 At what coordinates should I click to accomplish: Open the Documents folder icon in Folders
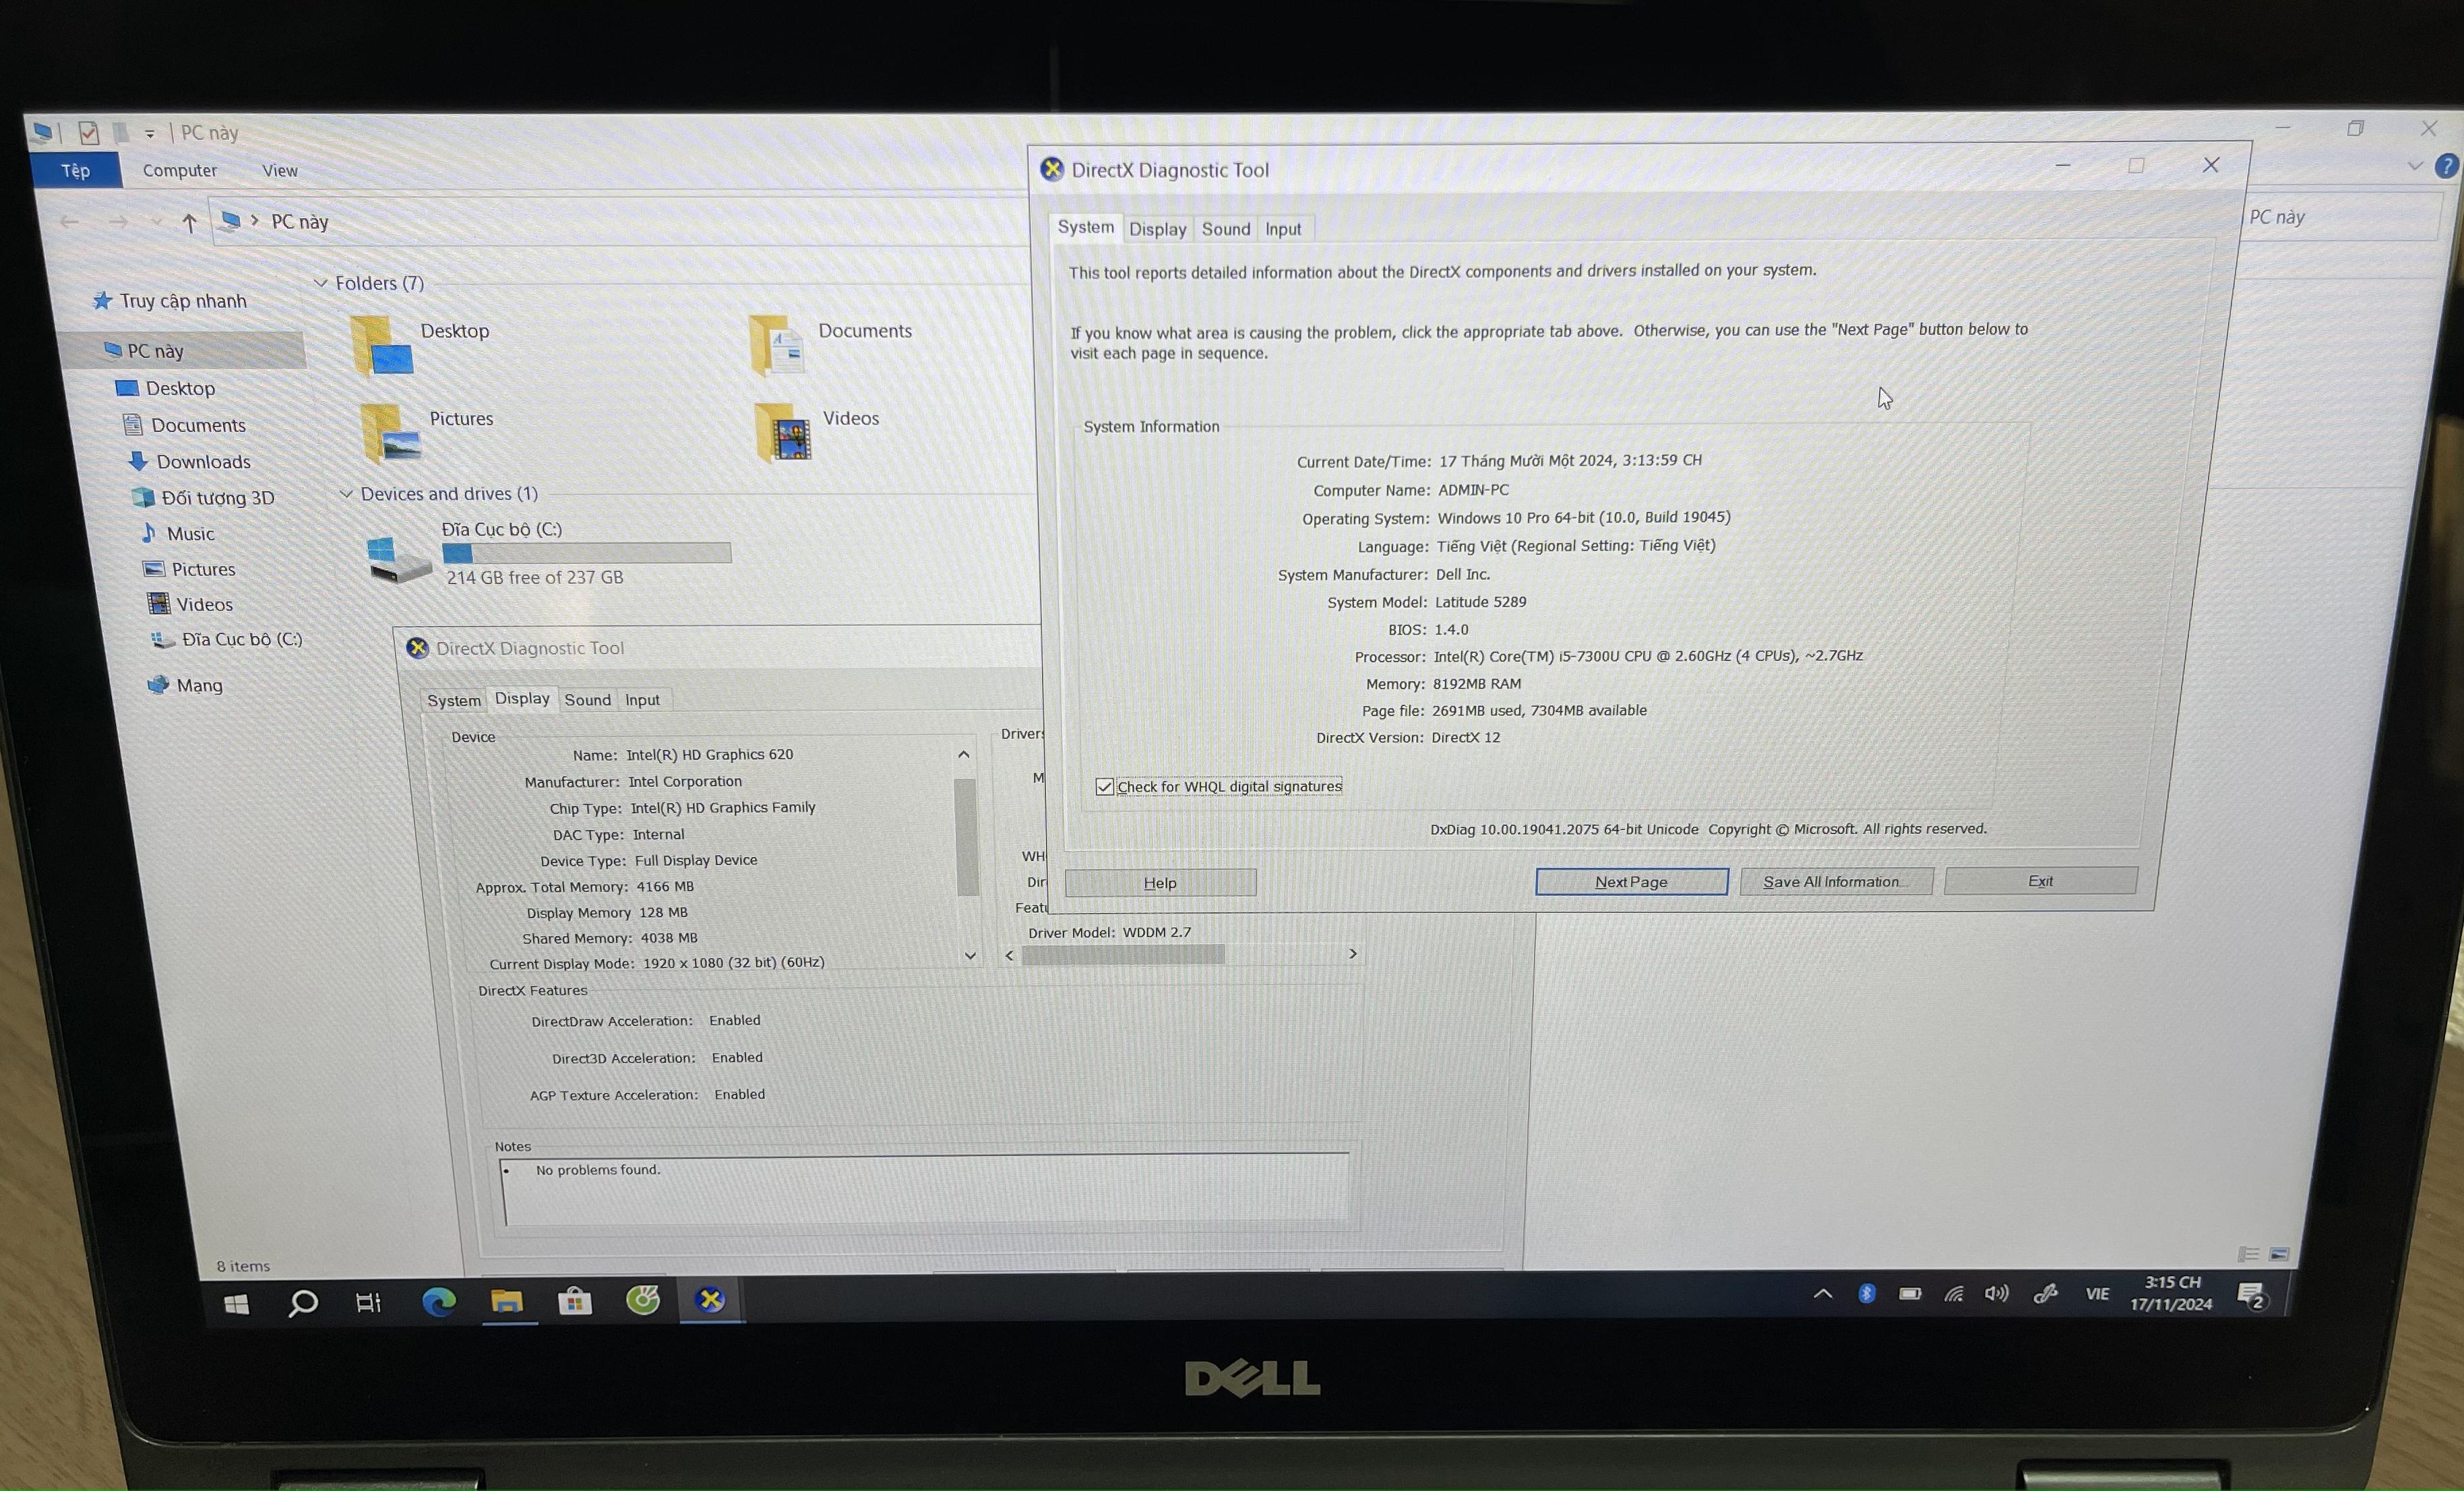(777, 346)
